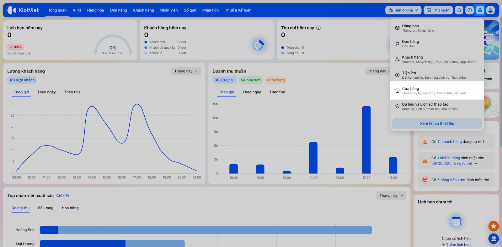Click the KiotViet logo
The width and height of the screenshot is (502, 247).
coord(23,10)
